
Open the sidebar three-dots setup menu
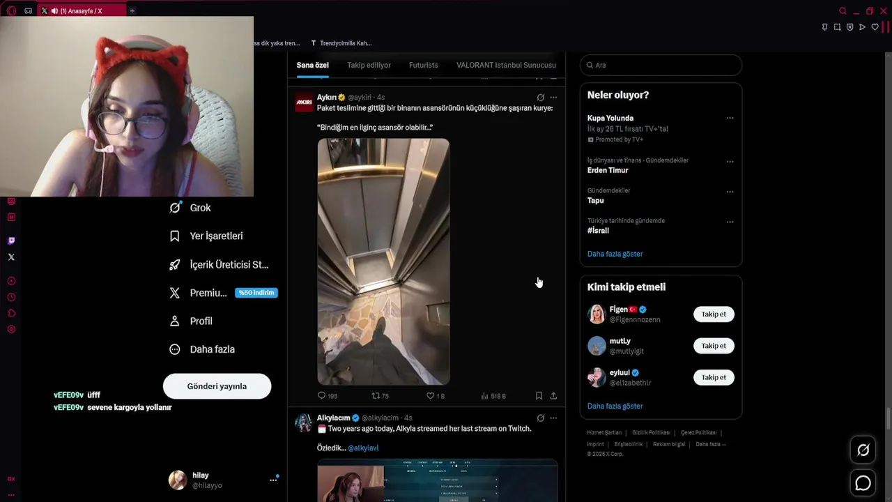pyautogui.click(x=11, y=494)
